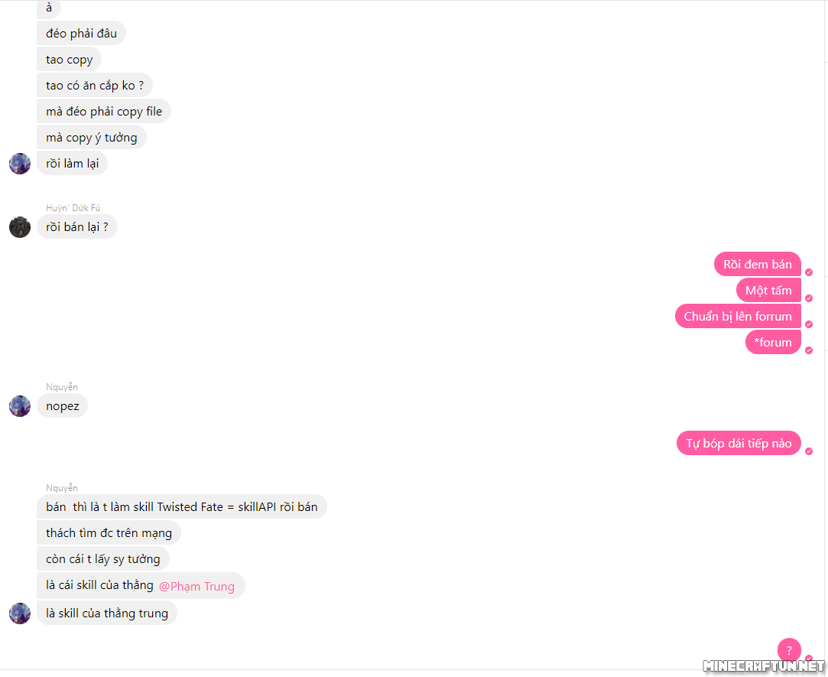This screenshot has width=828, height=677.
Task: Open the @Phạm Trung mention link
Action: (x=196, y=587)
